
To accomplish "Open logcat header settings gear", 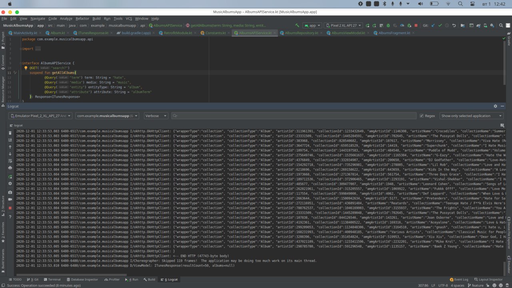I will tap(10, 184).
